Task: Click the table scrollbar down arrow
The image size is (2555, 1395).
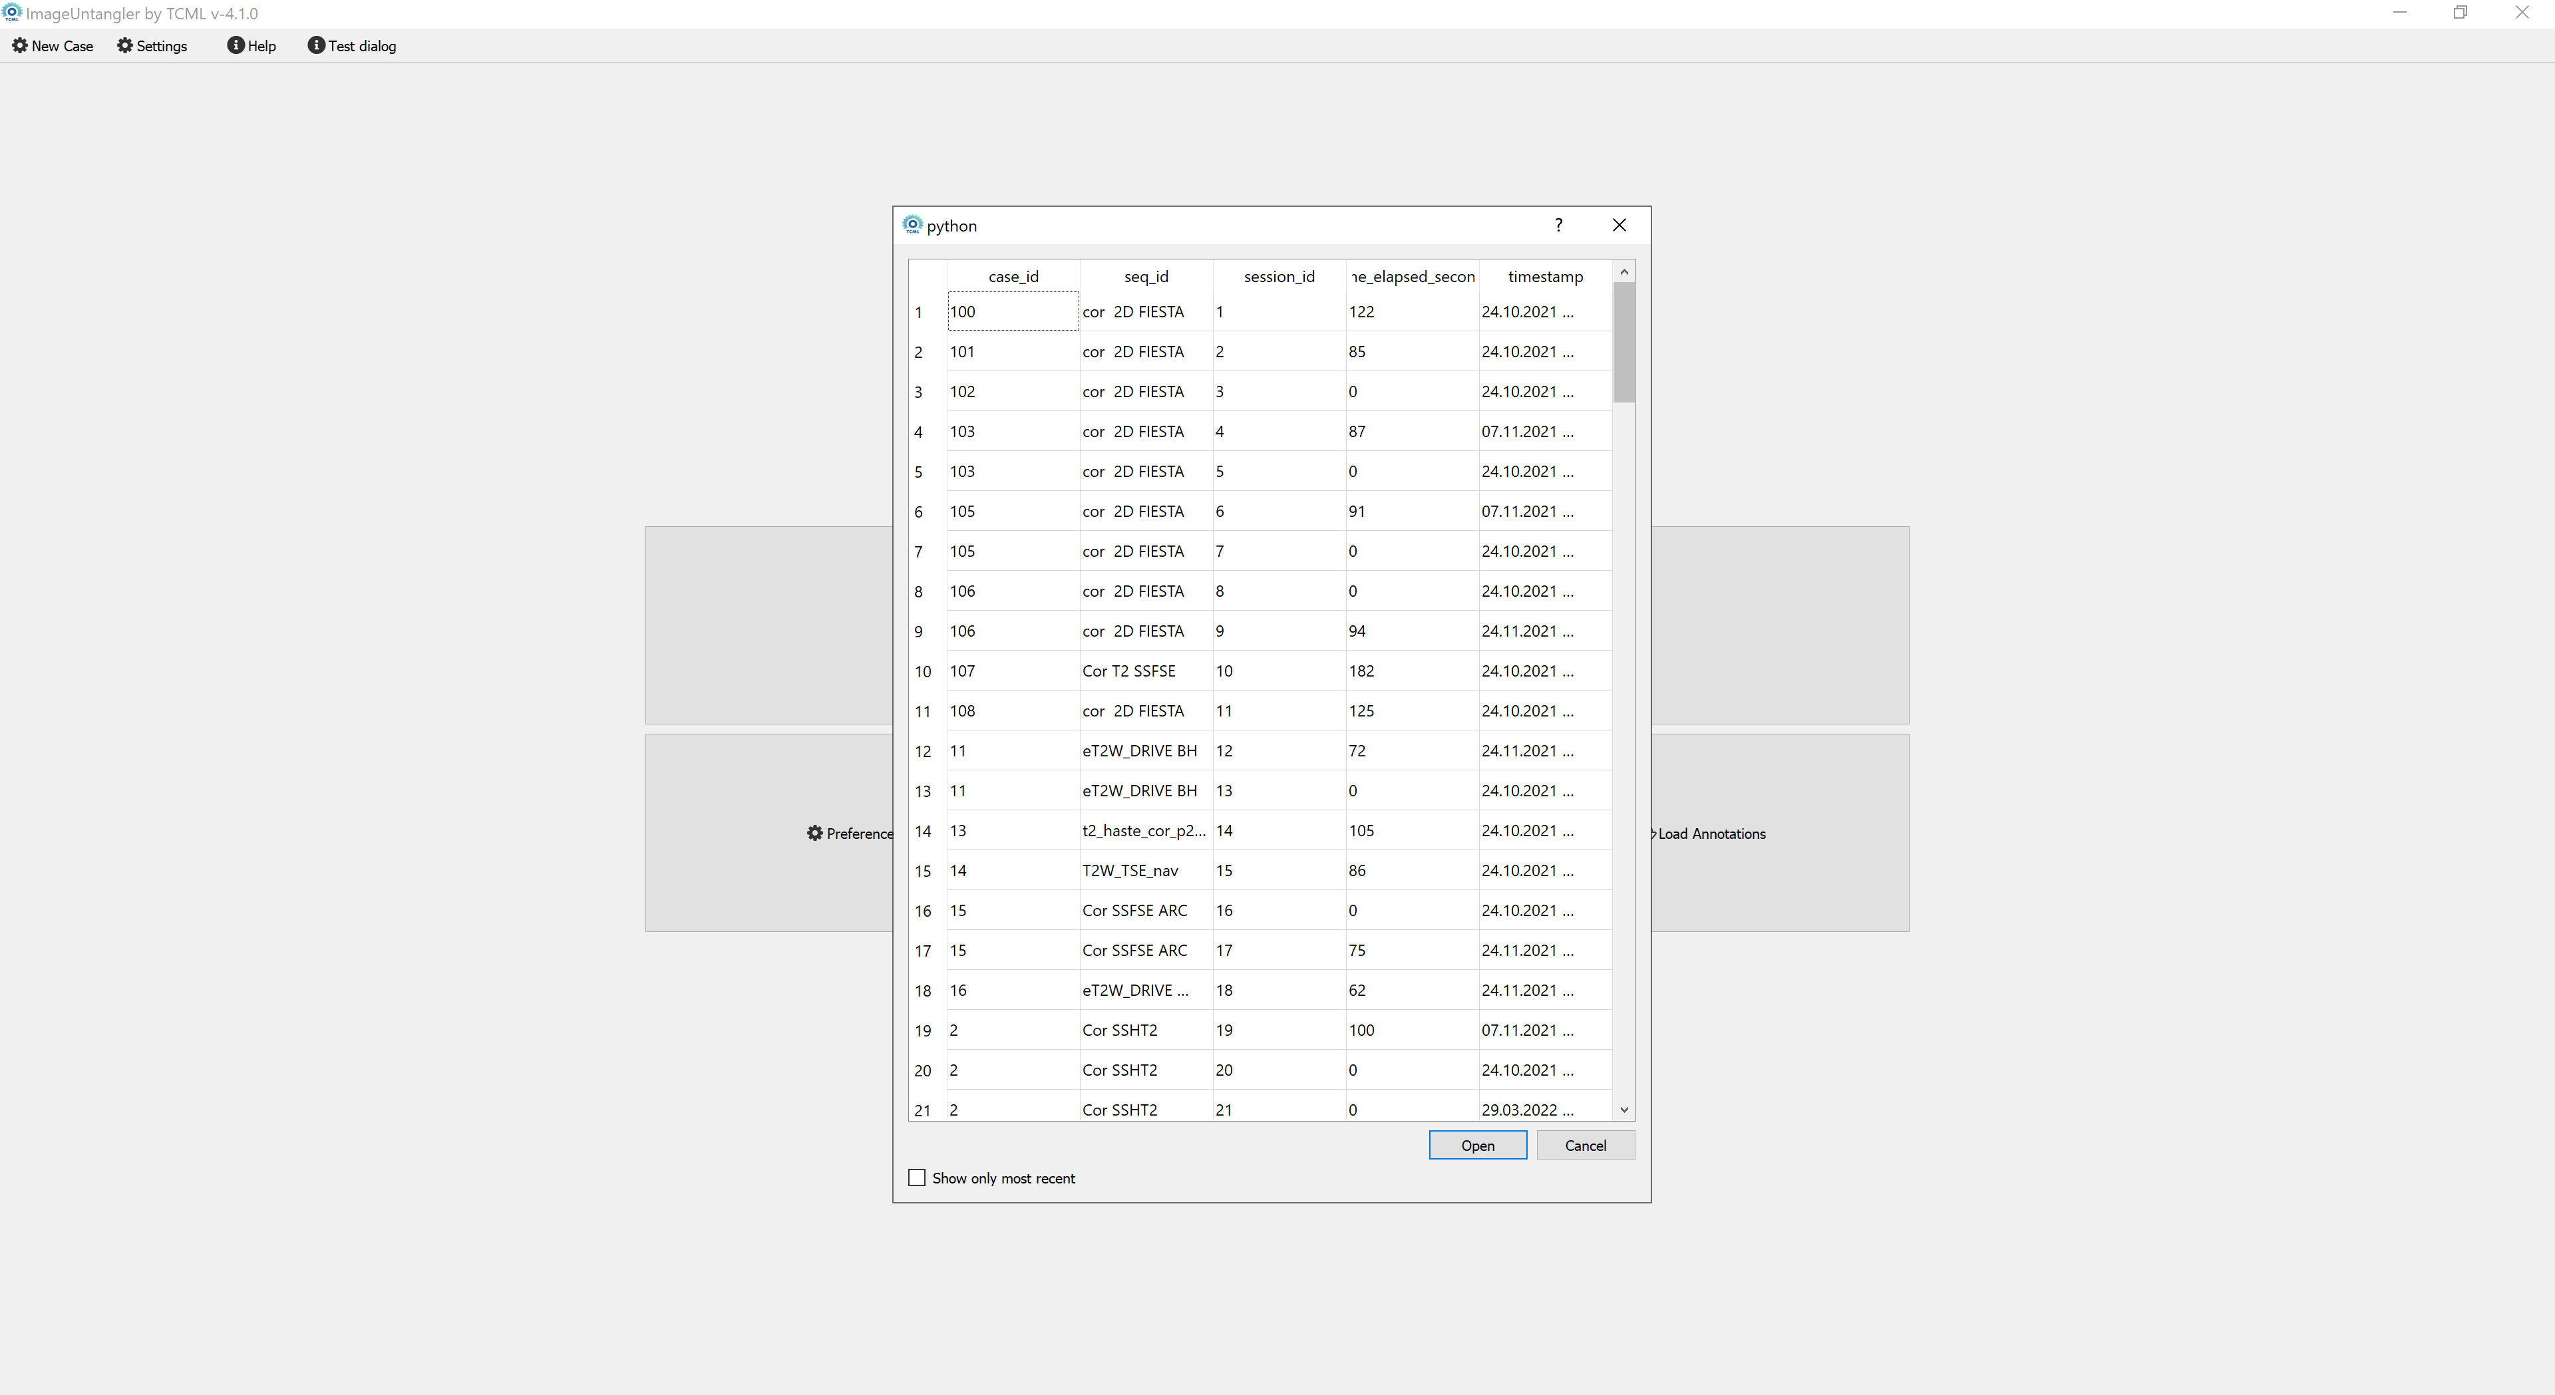Action: [1623, 1110]
